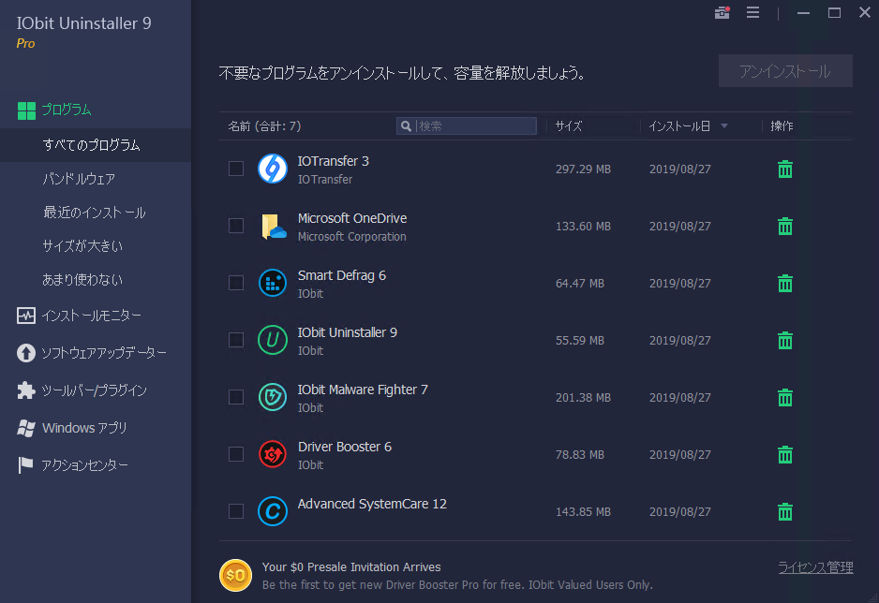This screenshot has width=879, height=603.
Task: Click the Microsoft OneDrive program name
Action: click(352, 218)
